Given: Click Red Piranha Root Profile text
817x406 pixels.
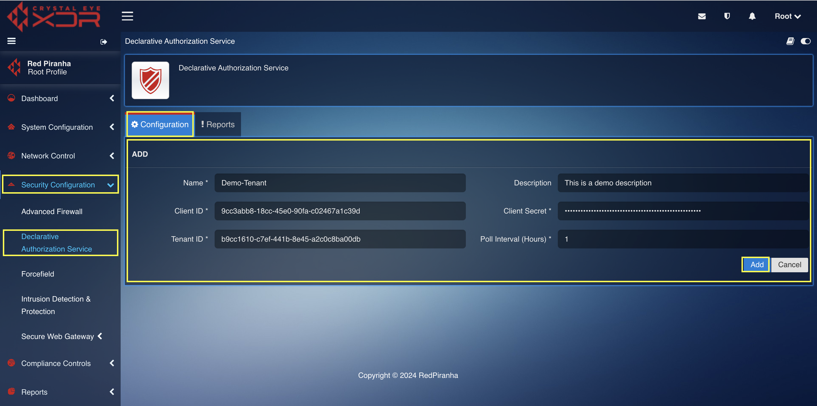Looking at the screenshot, I should [x=49, y=68].
